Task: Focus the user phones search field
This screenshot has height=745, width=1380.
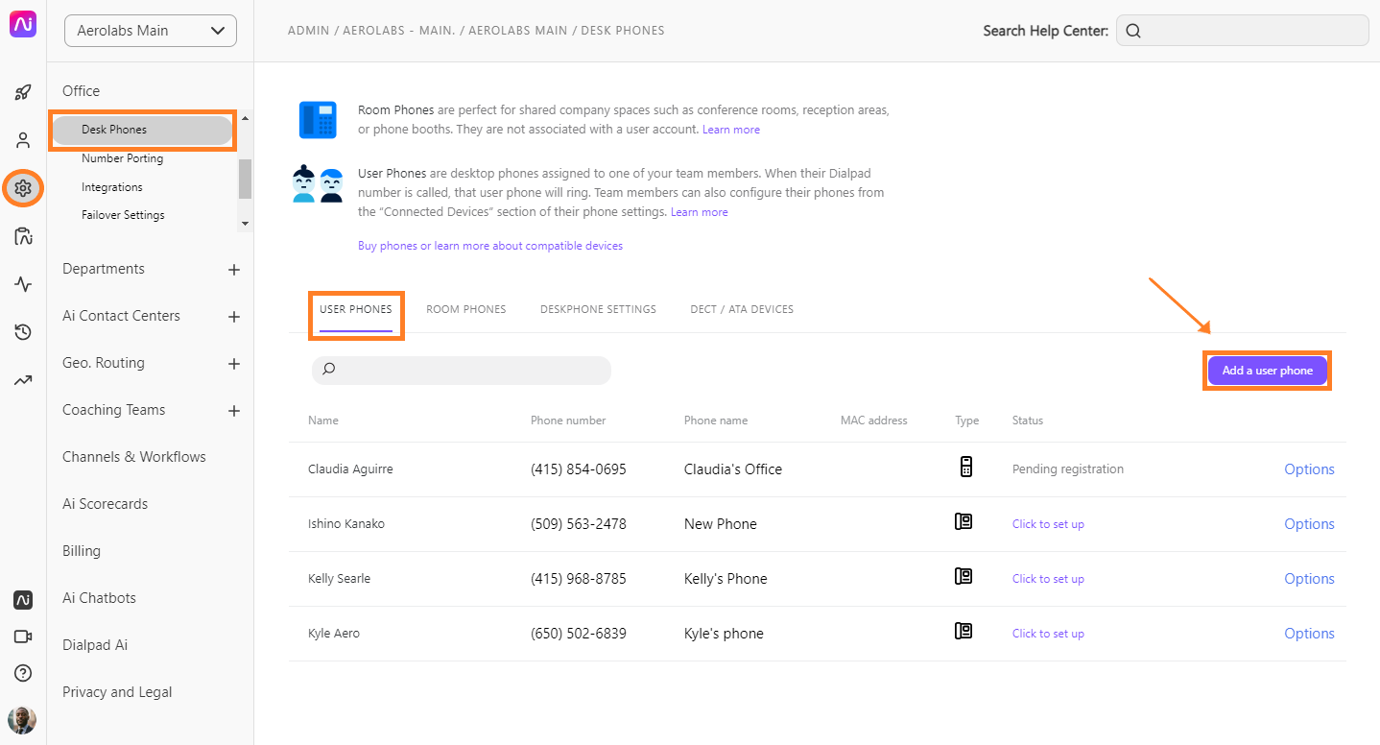Action: [462, 371]
